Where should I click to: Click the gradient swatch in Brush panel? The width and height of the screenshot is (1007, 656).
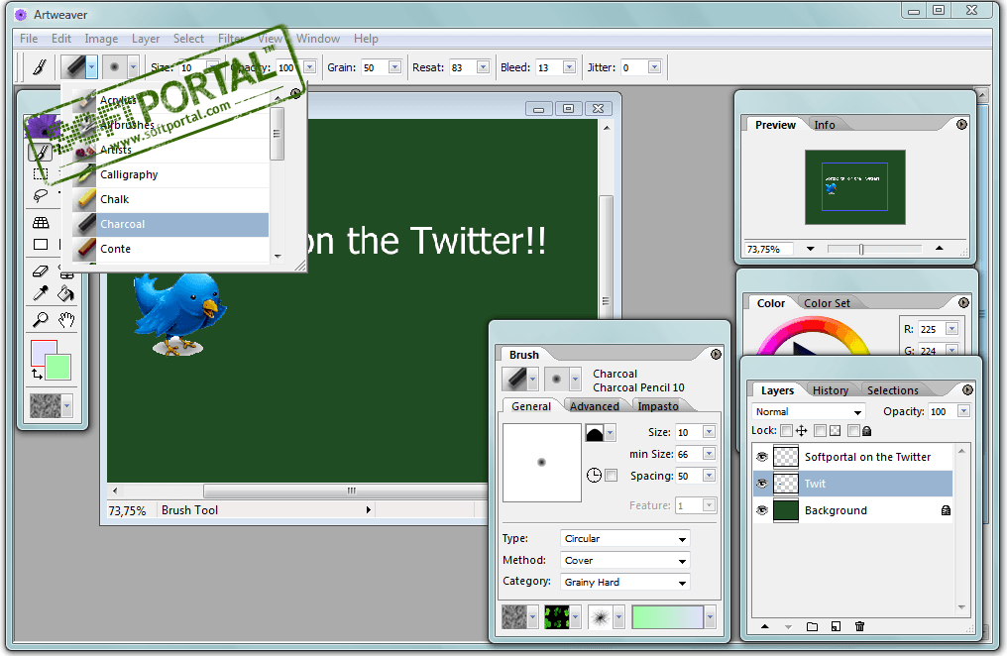coord(667,617)
